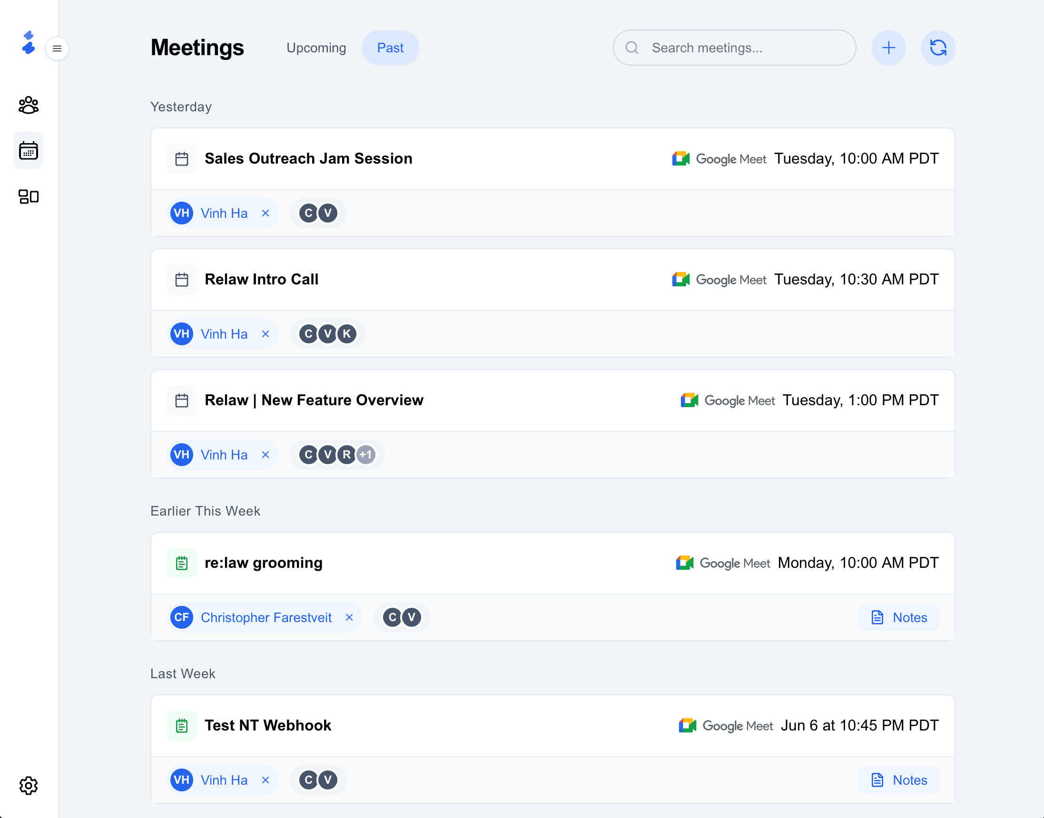Toggle the sidebar collapse hamburger button
The width and height of the screenshot is (1044, 818).
pos(57,49)
